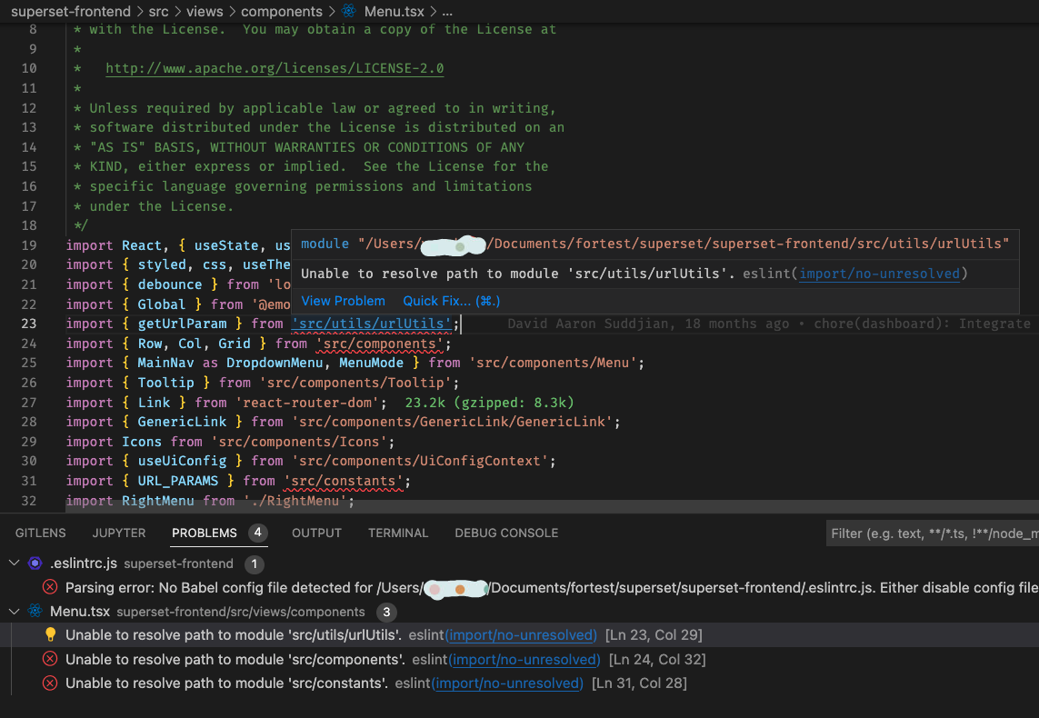Click the getUrlParam identifier on line 23

(182, 324)
